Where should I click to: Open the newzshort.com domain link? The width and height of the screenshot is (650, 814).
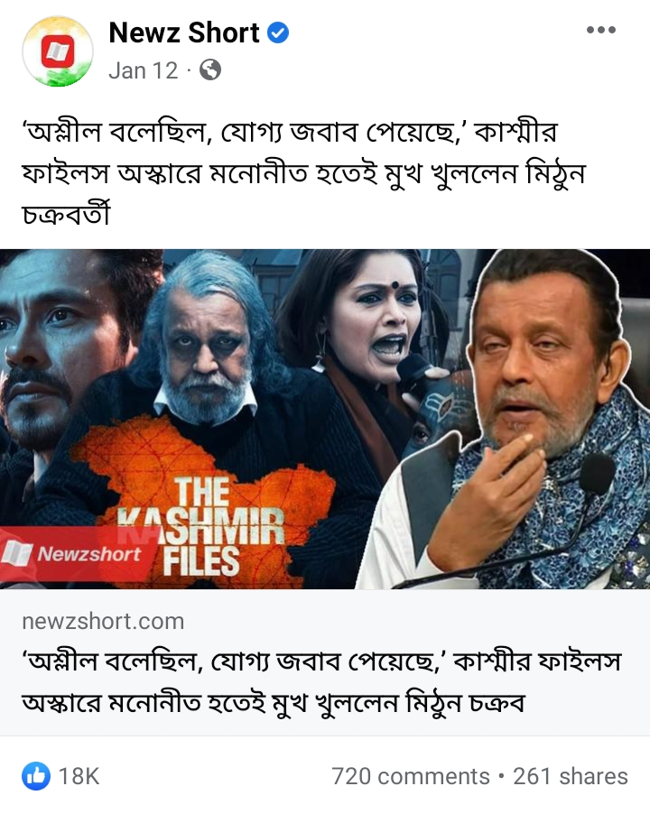coord(103,621)
